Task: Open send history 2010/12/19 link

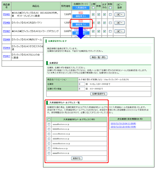Action: 123,124
